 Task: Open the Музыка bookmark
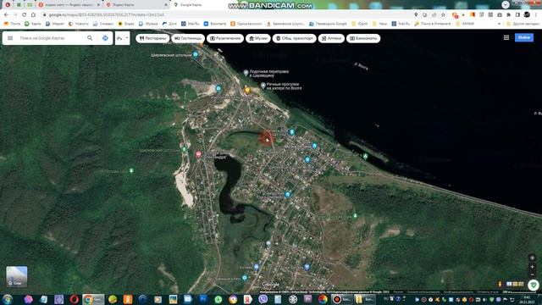tap(148, 24)
